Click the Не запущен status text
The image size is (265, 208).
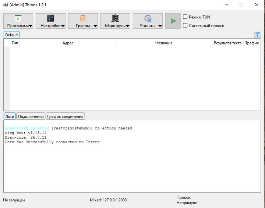[14, 200]
